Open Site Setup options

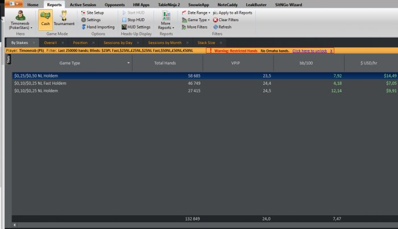[92, 13]
